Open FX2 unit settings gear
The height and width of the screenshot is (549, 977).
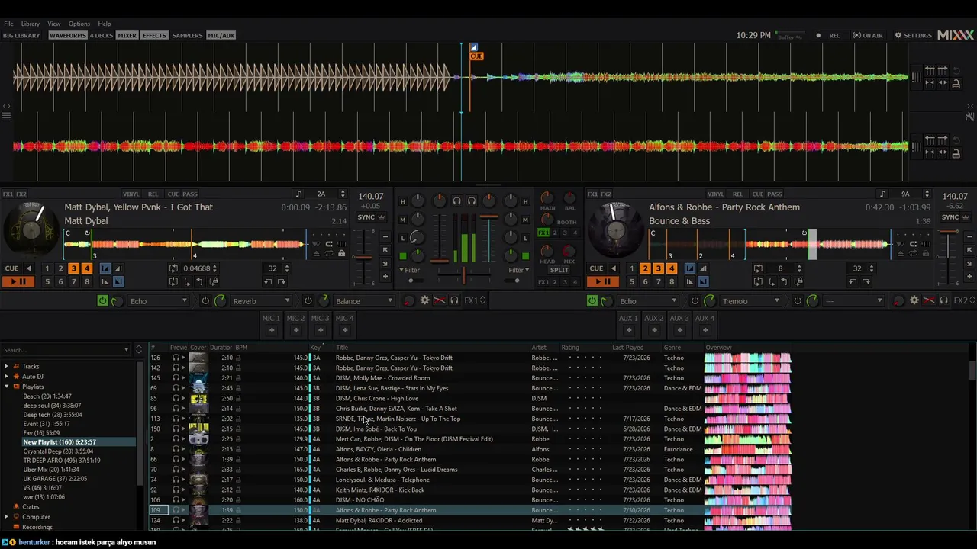914,301
